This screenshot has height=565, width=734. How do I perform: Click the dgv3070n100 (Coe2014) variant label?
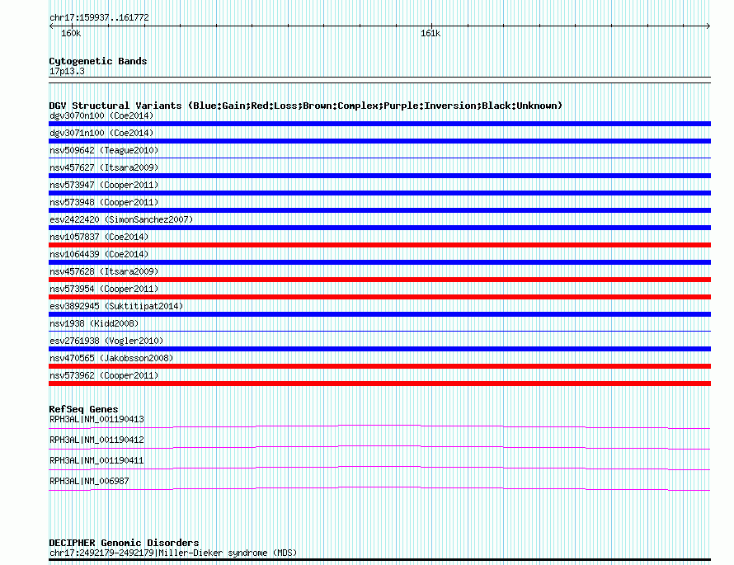coord(101,115)
